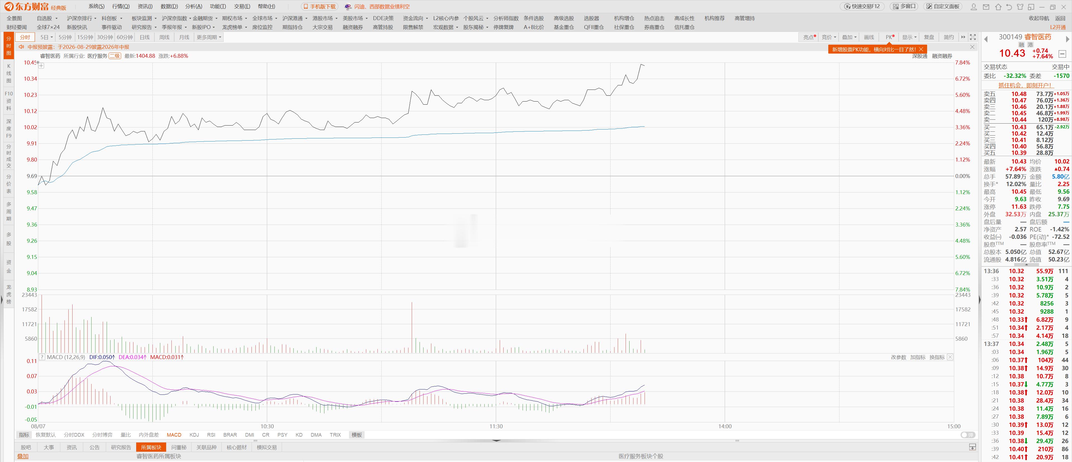Select the MACD indicator
The width and height of the screenshot is (1072, 462).
174,435
